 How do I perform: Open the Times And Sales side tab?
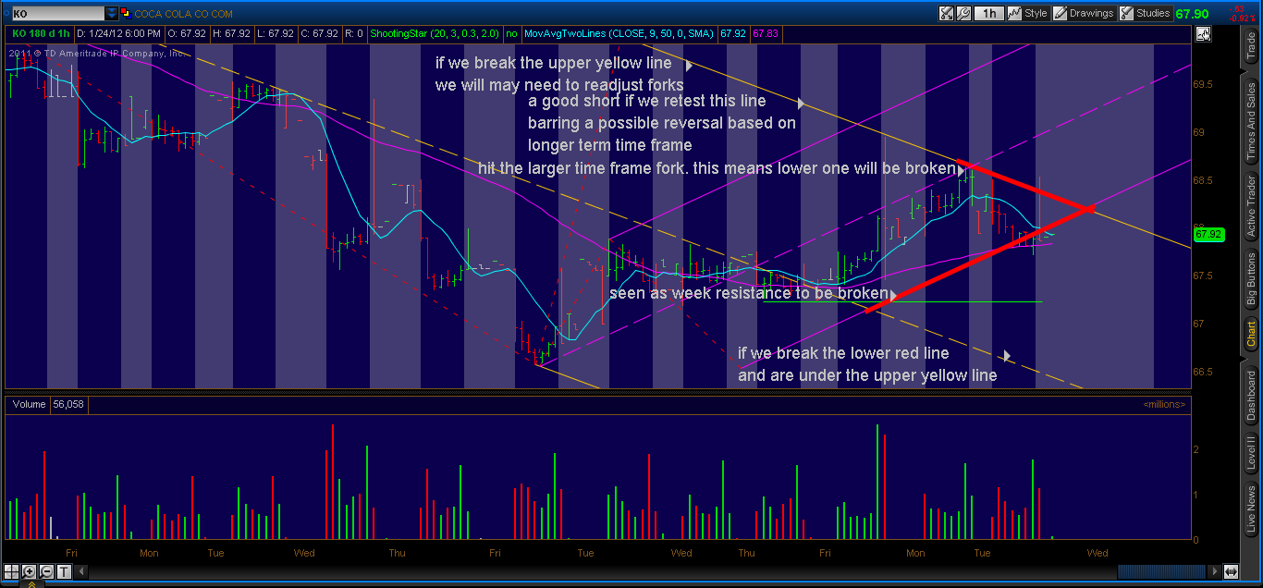(x=1251, y=120)
